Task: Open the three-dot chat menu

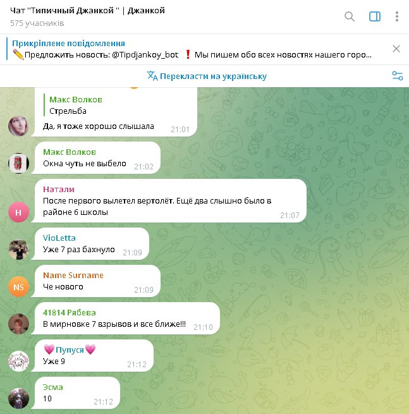Action: [x=396, y=16]
